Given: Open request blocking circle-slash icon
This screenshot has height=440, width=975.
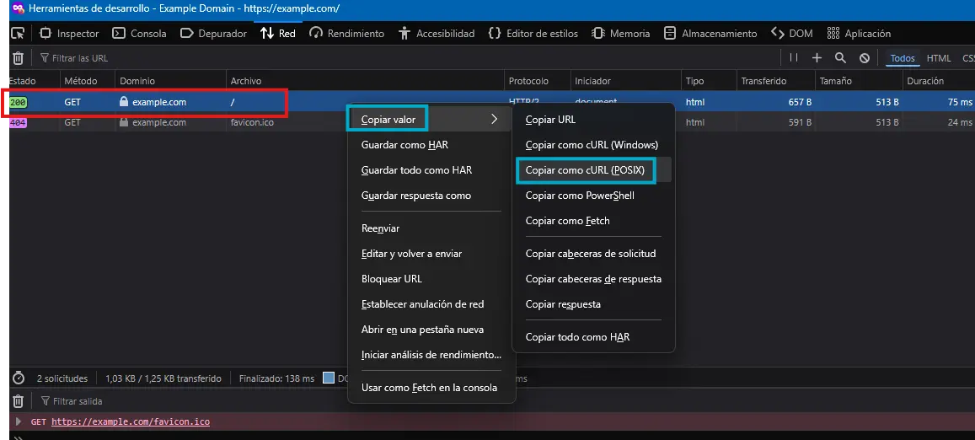Looking at the screenshot, I should click(x=865, y=58).
